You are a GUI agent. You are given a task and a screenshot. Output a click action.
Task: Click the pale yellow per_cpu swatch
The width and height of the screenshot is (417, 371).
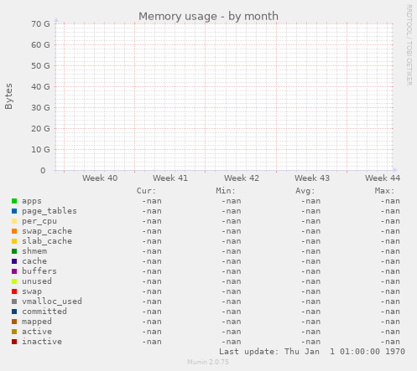pos(14,221)
